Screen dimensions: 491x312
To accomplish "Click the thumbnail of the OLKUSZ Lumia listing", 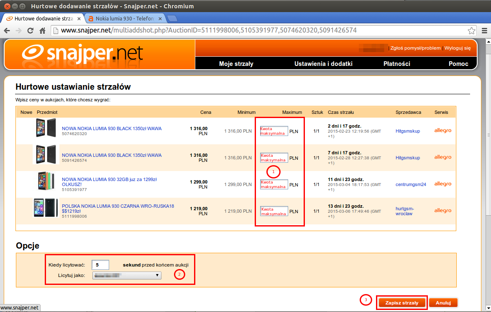I will click(x=46, y=181).
